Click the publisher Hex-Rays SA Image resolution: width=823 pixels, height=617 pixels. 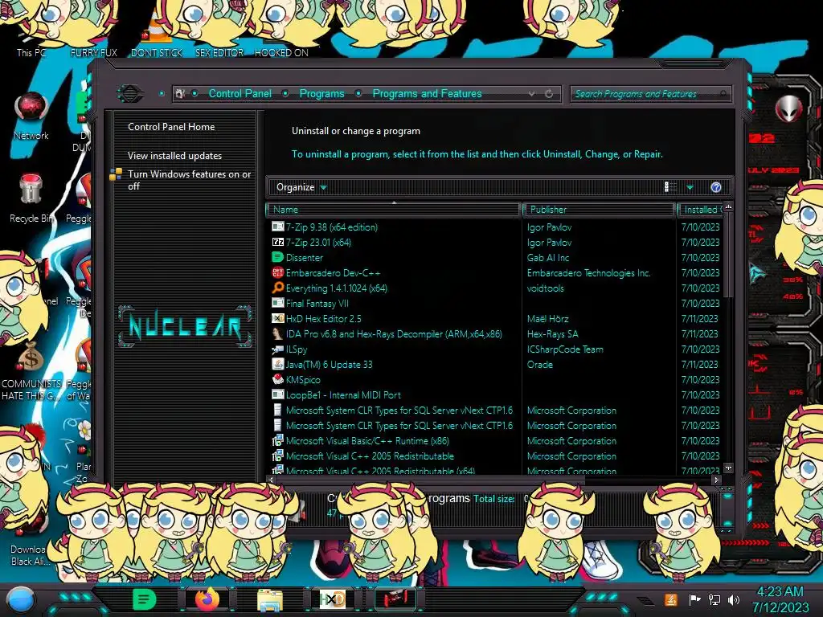tap(552, 333)
